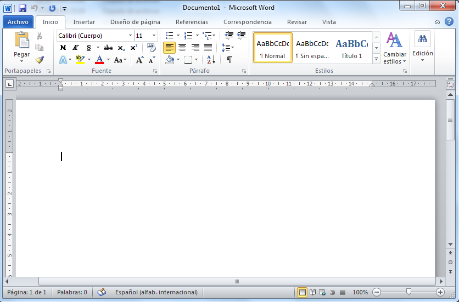Toggle Underline (S) formatting

pyautogui.click(x=89, y=48)
